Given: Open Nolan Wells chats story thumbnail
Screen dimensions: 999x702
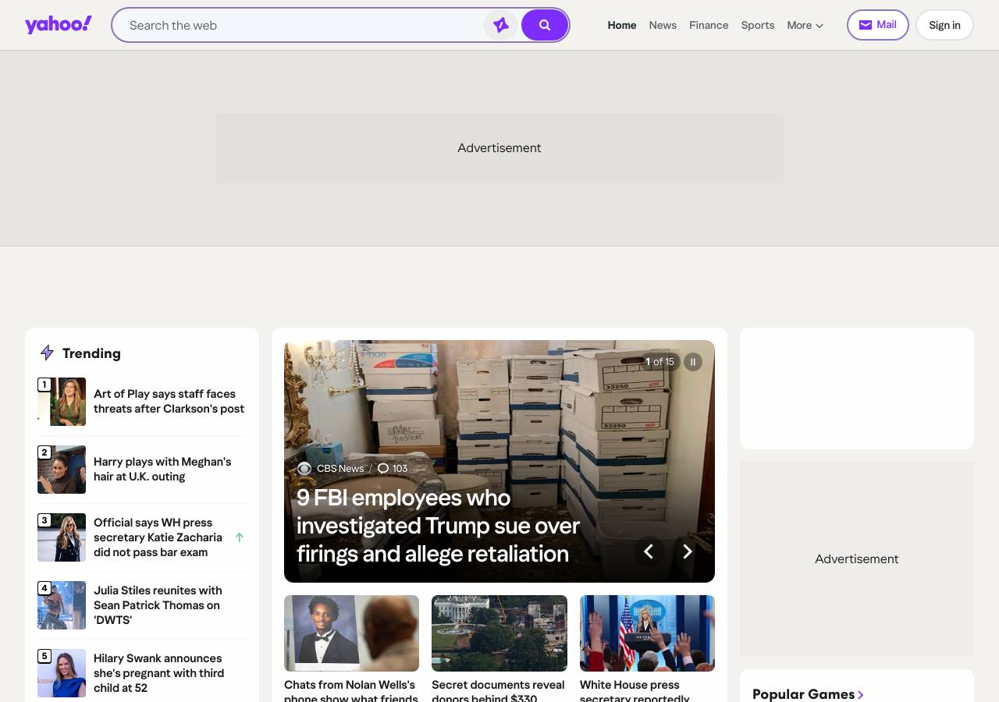Looking at the screenshot, I should [x=351, y=633].
